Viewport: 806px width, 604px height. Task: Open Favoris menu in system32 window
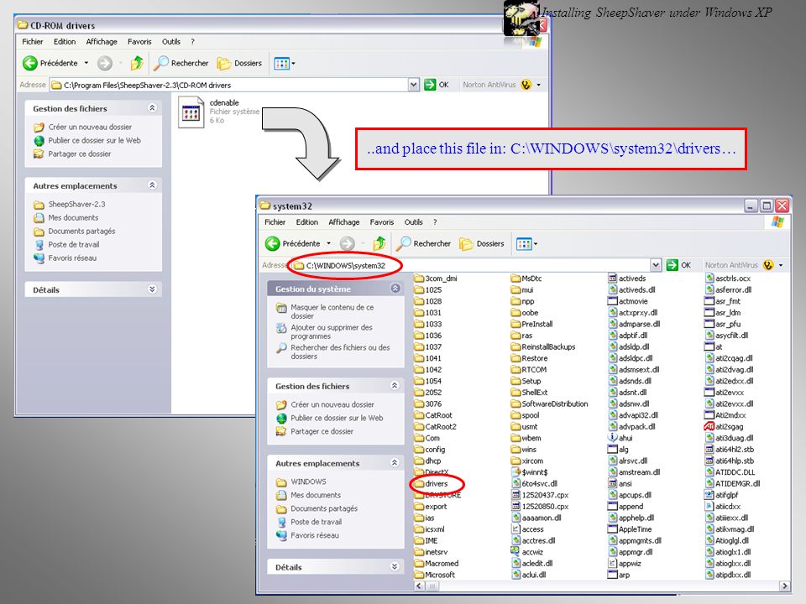382,221
